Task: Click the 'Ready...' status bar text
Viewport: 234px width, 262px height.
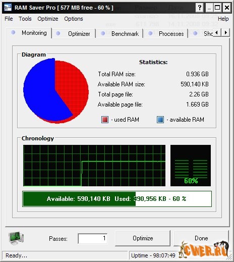Action: click(17, 255)
